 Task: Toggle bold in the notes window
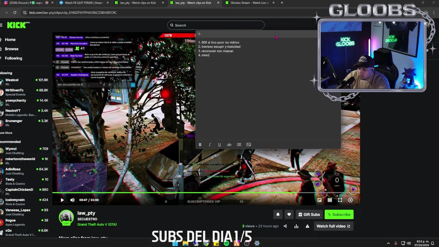click(200, 145)
